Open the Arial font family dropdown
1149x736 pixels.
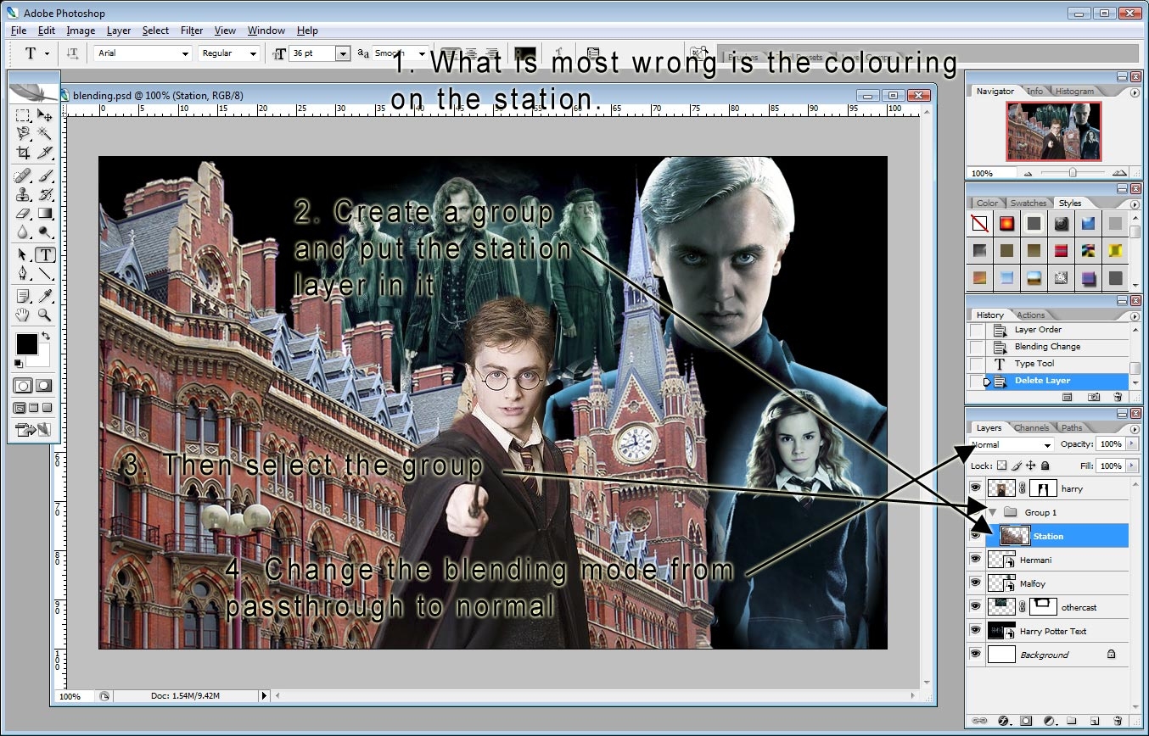(185, 53)
